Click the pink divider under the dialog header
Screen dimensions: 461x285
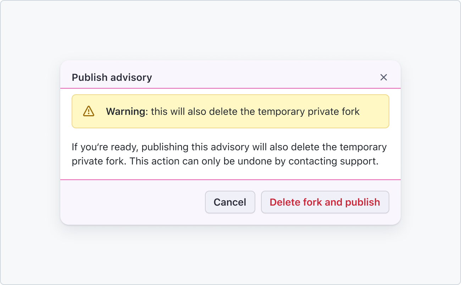230,88
